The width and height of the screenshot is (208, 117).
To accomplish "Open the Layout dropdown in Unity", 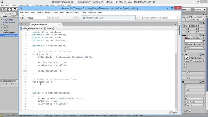I will point(200,9).
